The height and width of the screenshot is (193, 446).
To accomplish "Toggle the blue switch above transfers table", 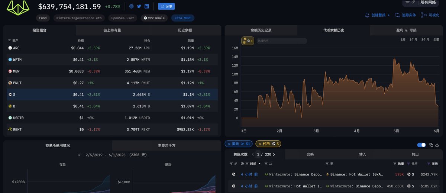I will [421, 145].
